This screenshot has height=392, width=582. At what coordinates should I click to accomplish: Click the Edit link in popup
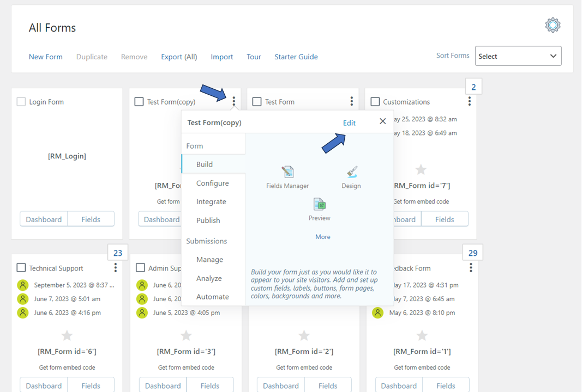pos(349,123)
